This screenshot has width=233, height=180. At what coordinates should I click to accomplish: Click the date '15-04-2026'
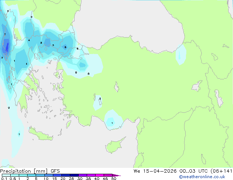click(x=160, y=171)
